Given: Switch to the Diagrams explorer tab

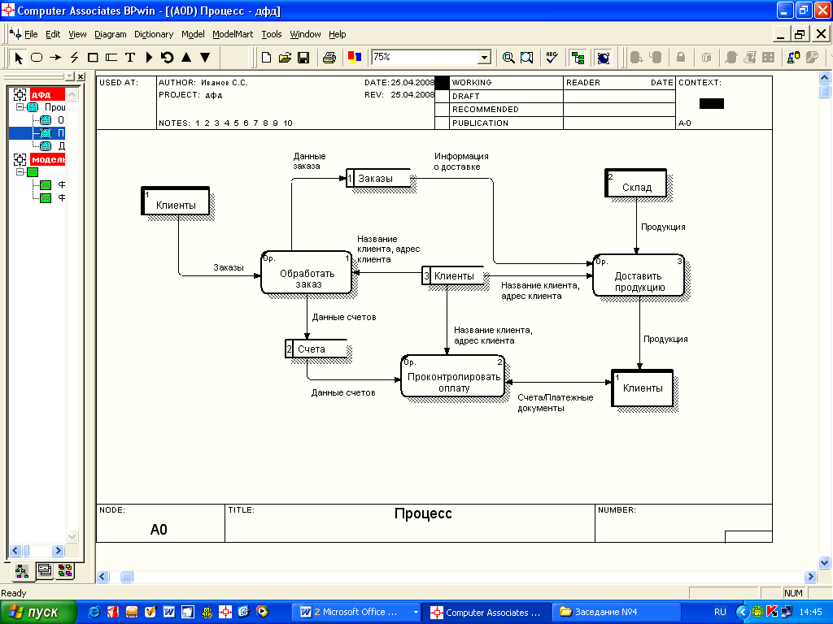Looking at the screenshot, I should [x=45, y=571].
